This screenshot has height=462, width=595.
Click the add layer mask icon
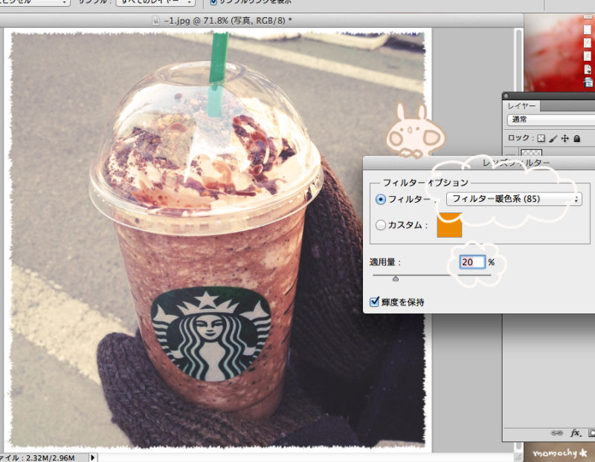591,432
